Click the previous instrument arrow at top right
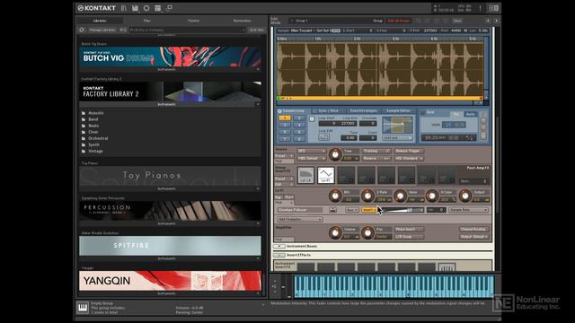 pos(488,21)
